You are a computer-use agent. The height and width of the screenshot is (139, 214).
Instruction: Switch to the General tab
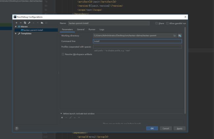click(x=81, y=29)
